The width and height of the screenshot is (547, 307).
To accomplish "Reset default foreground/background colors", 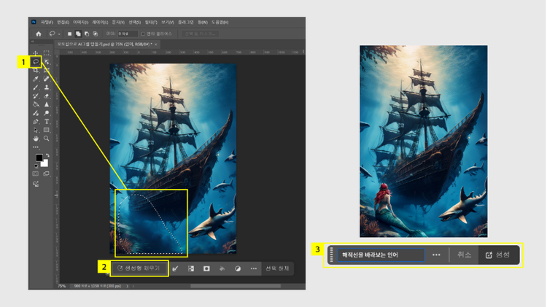I will (x=36, y=166).
